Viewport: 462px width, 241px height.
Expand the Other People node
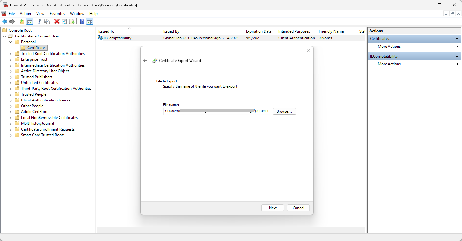(11, 106)
